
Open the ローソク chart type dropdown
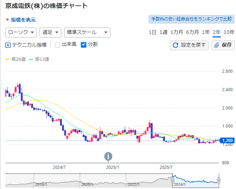[21, 33]
